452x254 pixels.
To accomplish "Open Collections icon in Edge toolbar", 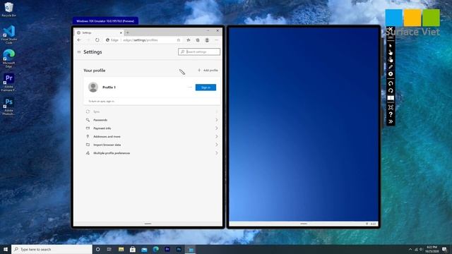I will pyautogui.click(x=198, y=40).
